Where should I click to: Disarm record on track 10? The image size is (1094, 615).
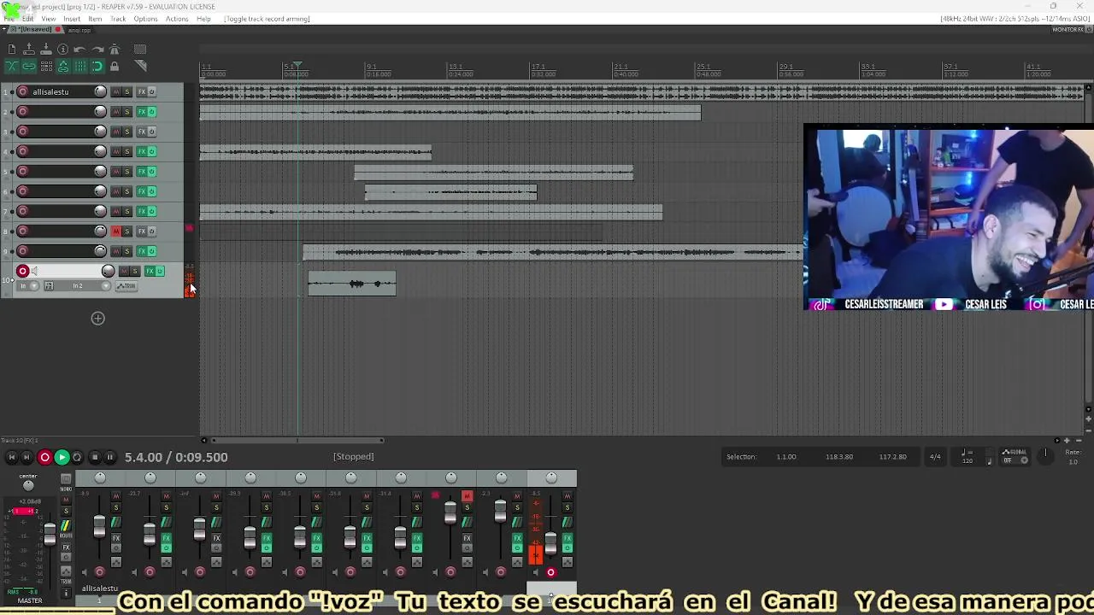click(x=23, y=272)
